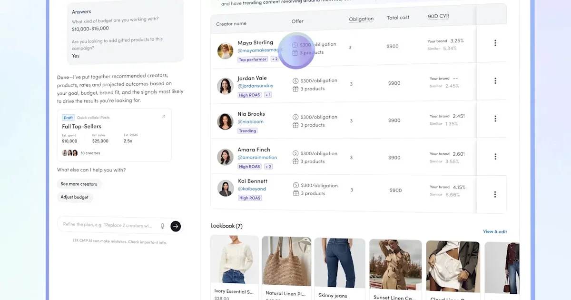Open the three-dot menu for Jordan Vale
The image size is (571, 300).
[x=495, y=81]
